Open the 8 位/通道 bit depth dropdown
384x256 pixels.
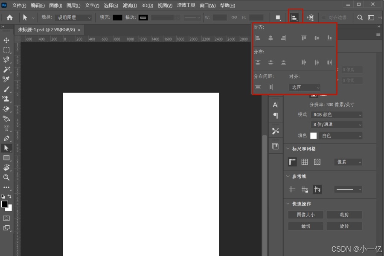point(336,125)
